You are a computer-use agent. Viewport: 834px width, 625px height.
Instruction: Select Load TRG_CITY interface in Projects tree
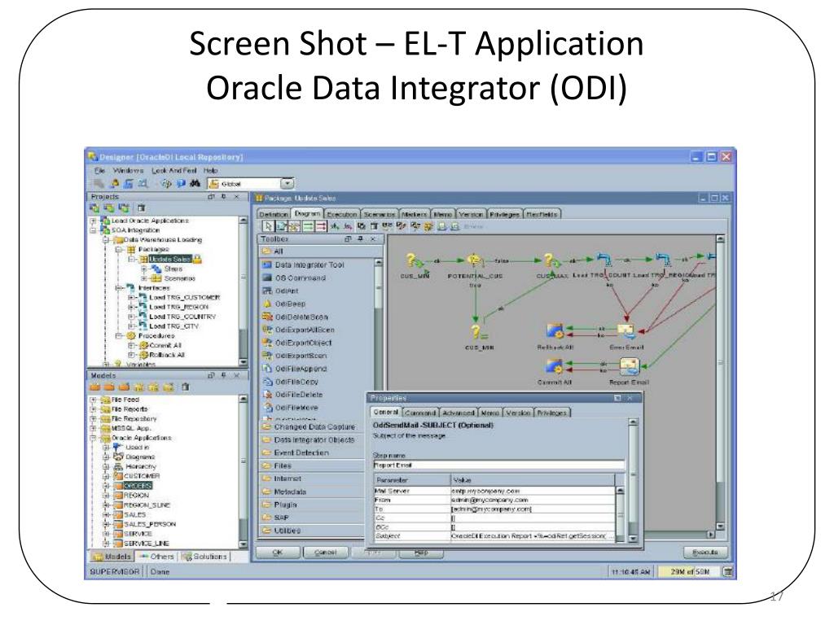point(173,326)
